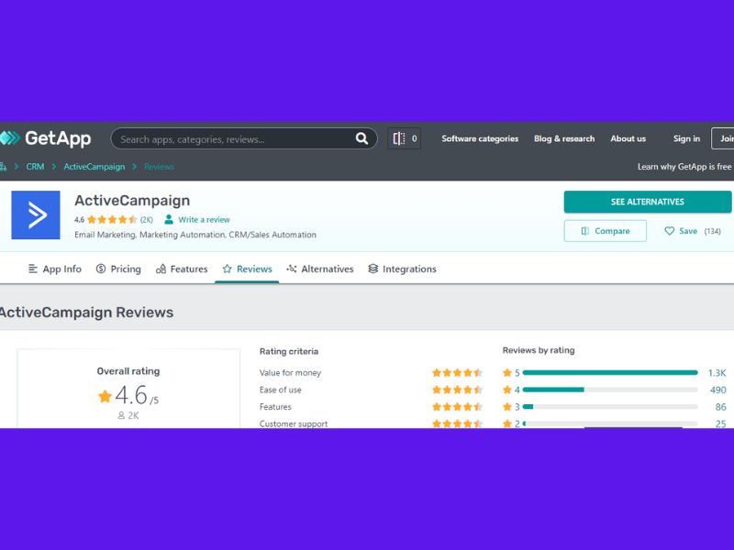Click the Sign in link

coord(686,139)
